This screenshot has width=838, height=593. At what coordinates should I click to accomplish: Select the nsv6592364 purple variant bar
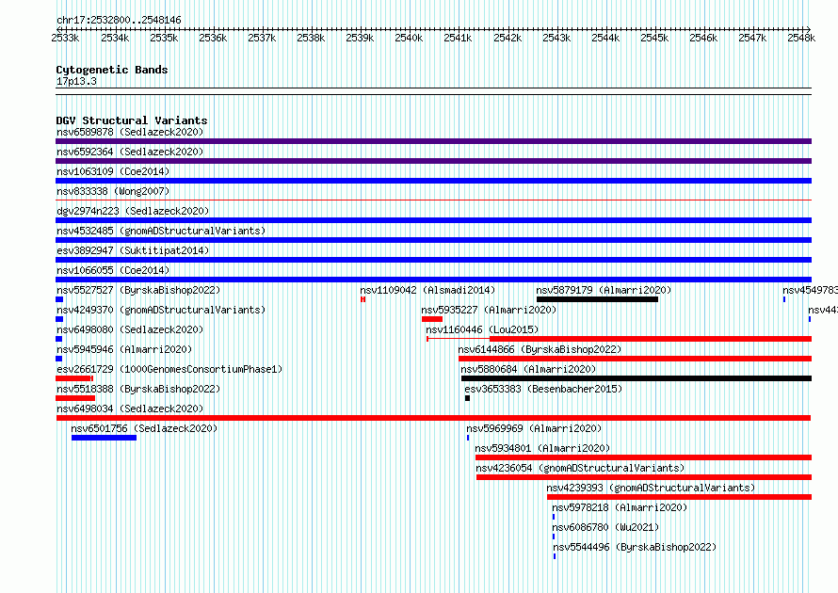[433, 161]
